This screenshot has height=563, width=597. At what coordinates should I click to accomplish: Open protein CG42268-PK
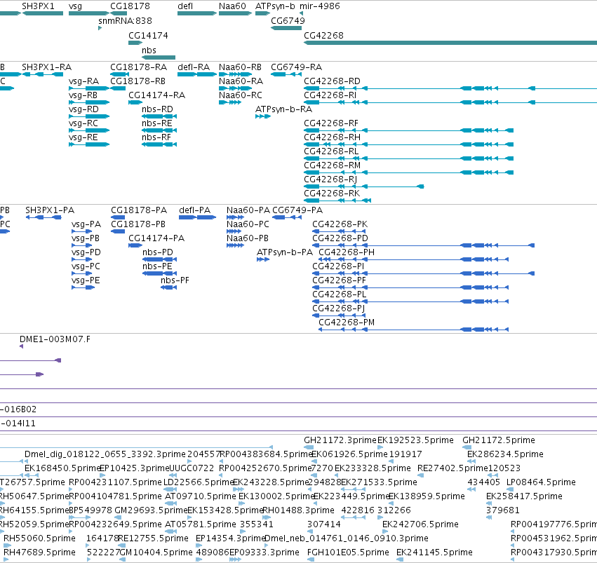pyautogui.click(x=340, y=224)
